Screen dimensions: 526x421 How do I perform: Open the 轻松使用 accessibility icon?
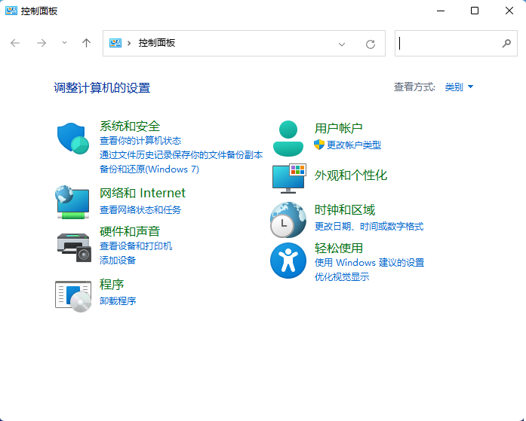pyautogui.click(x=288, y=261)
